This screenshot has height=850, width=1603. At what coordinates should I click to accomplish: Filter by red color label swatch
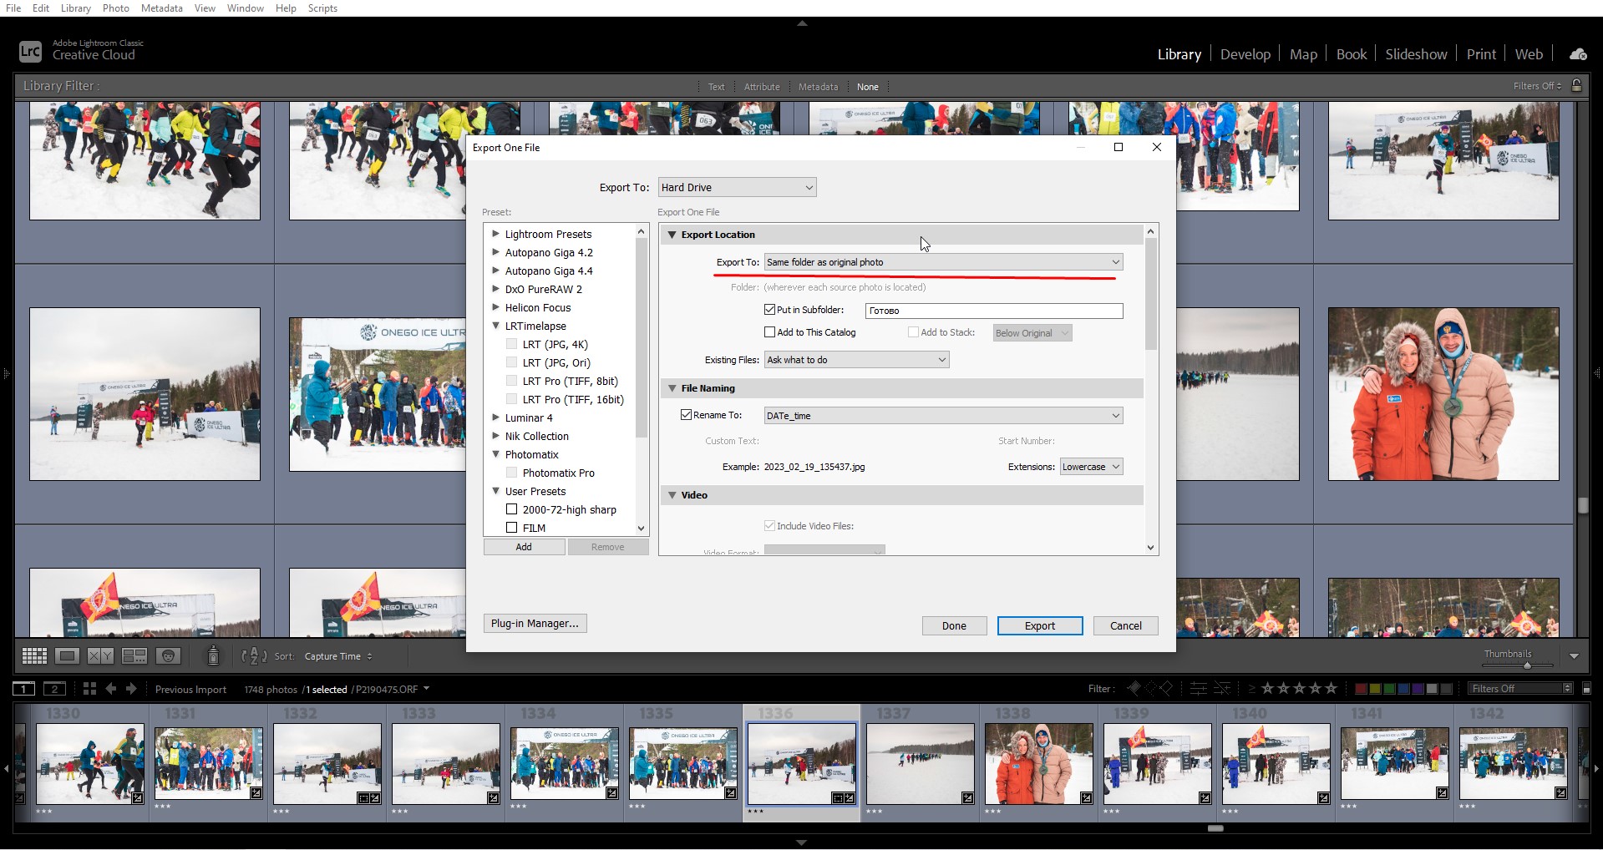1360,689
